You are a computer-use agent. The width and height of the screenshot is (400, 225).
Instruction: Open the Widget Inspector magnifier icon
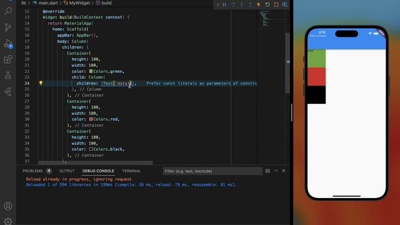click(285, 4)
